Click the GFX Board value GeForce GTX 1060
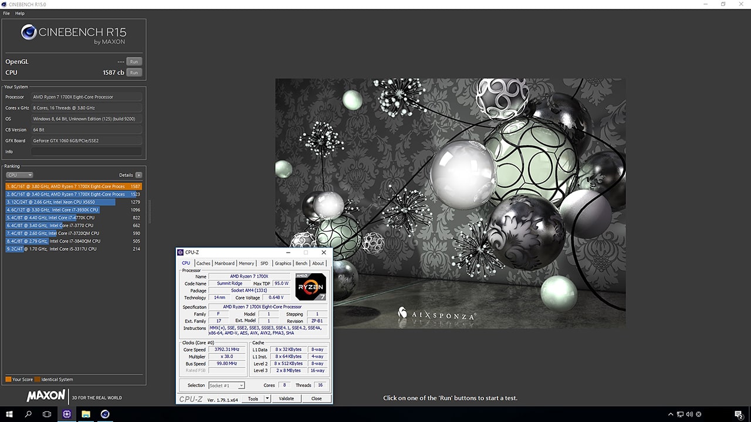Image resolution: width=751 pixels, height=422 pixels. (87, 141)
